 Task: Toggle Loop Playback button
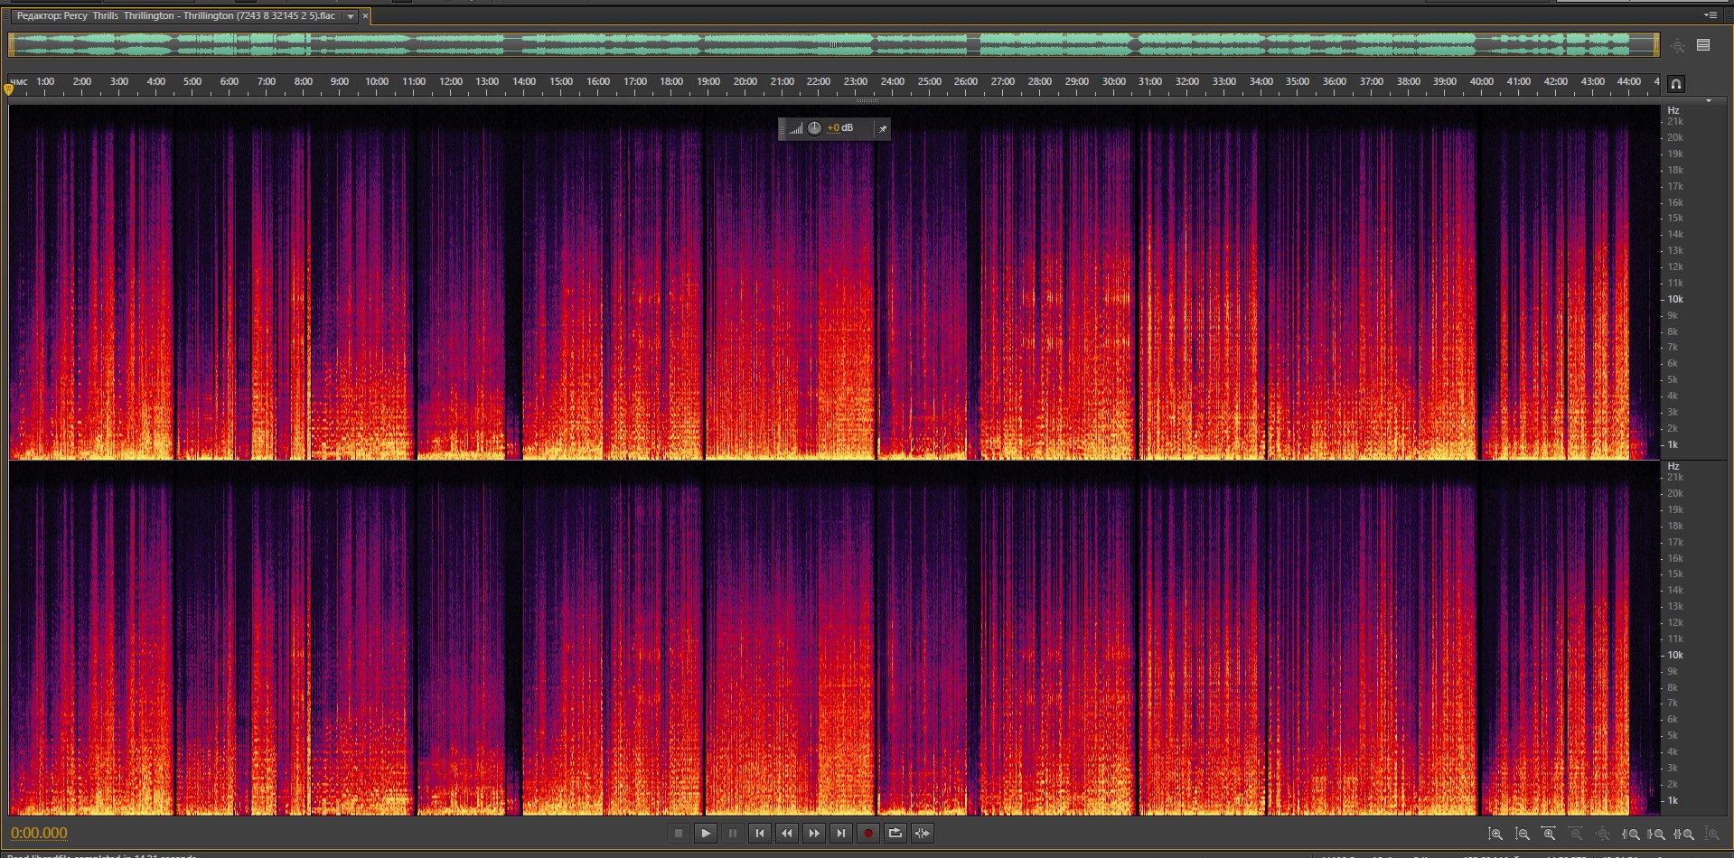pos(895,833)
